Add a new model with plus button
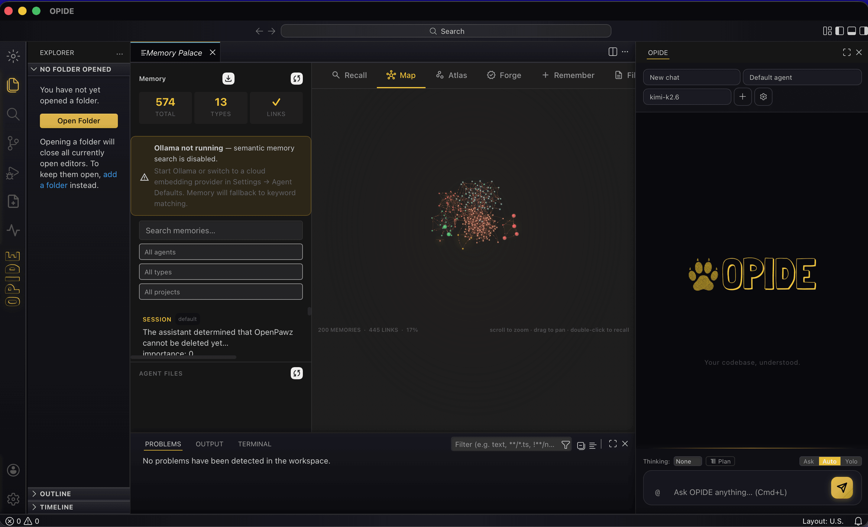The width and height of the screenshot is (868, 527). (743, 96)
